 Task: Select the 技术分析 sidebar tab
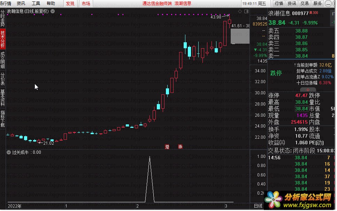tap(2, 39)
